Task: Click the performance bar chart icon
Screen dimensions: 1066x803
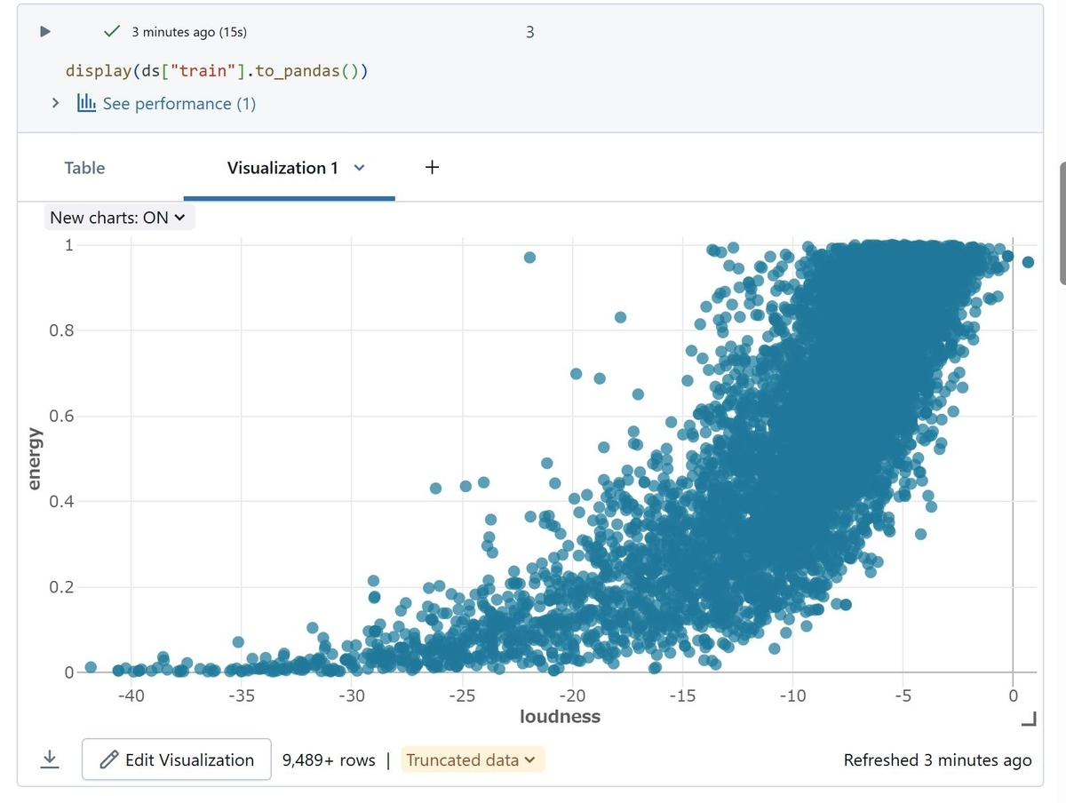Action: [86, 103]
